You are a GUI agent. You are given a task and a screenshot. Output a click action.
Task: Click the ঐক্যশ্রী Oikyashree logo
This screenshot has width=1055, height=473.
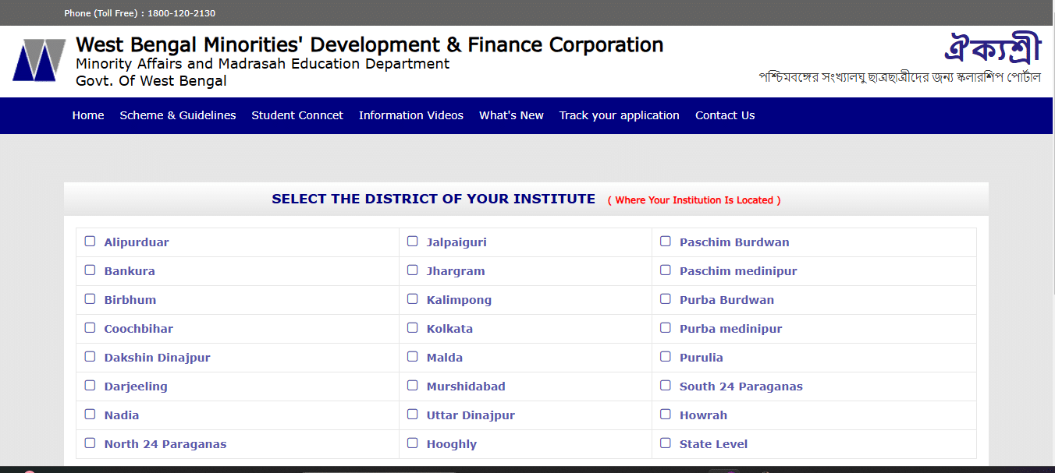click(993, 48)
